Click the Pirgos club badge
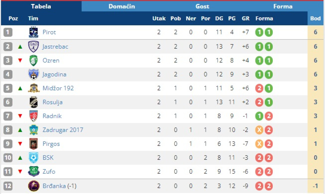325x194 pixels. [x=34, y=144]
